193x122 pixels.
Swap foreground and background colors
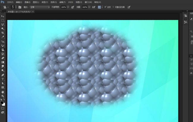(x=4, y=99)
